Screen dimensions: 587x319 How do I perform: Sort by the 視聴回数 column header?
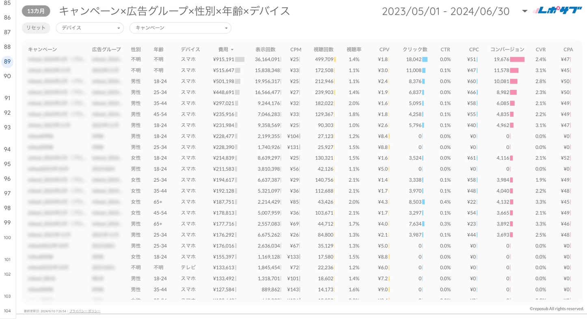click(323, 50)
